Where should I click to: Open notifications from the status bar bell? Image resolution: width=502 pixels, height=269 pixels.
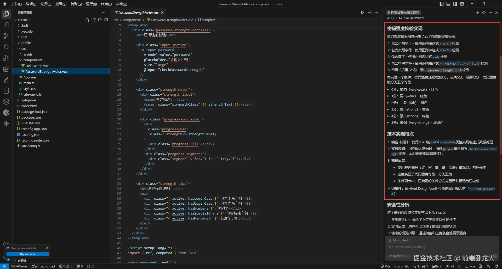(496, 266)
